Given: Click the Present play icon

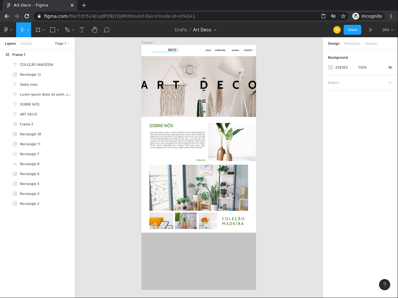Looking at the screenshot, I should tap(371, 30).
